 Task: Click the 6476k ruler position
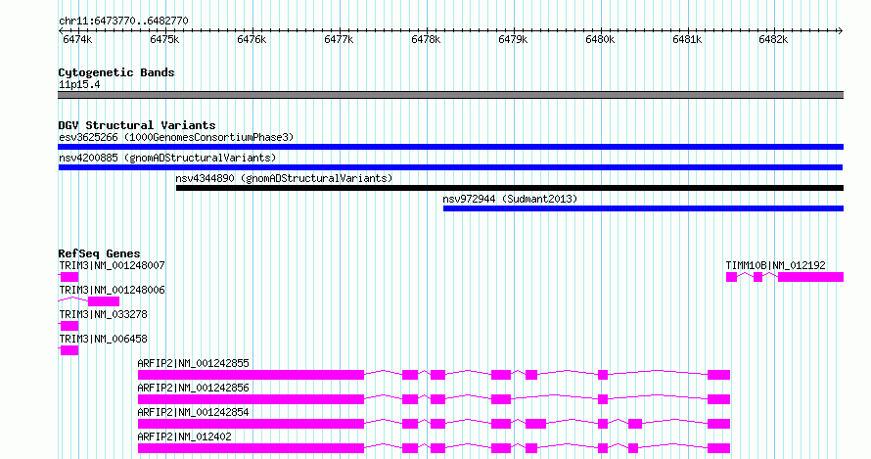click(x=252, y=39)
